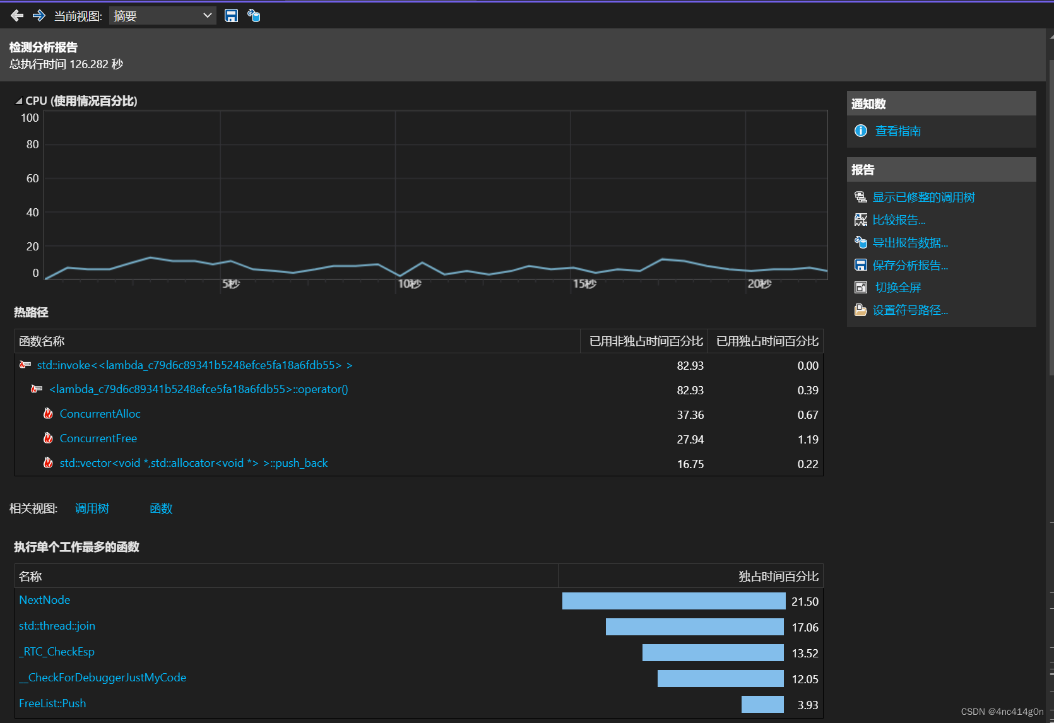Open the std::vector push_back function link
Screen dimensions: 1054x723
click(193, 463)
